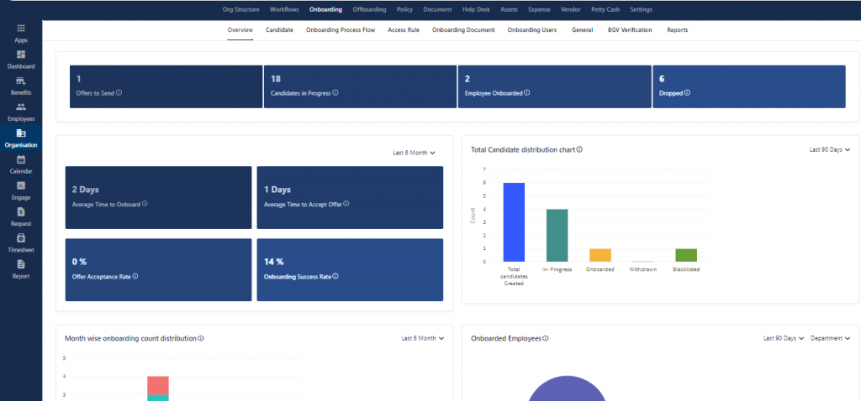Click the orange Onboarded bar
This screenshot has width=861, height=401.
tap(600, 255)
